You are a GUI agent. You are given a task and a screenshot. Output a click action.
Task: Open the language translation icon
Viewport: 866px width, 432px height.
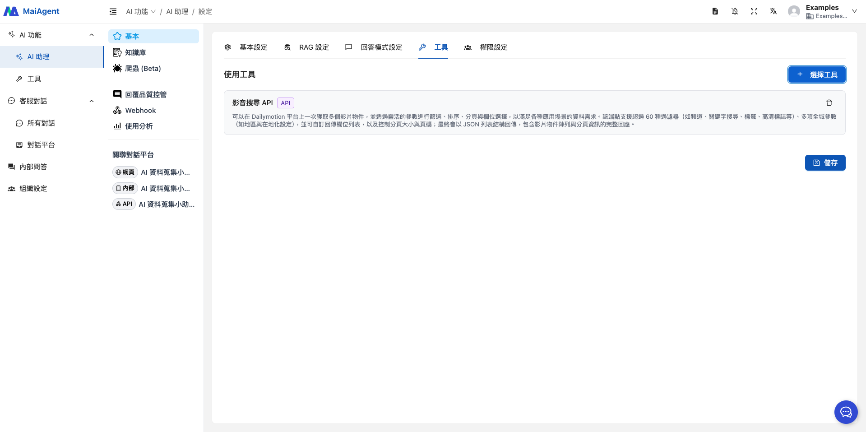(773, 11)
